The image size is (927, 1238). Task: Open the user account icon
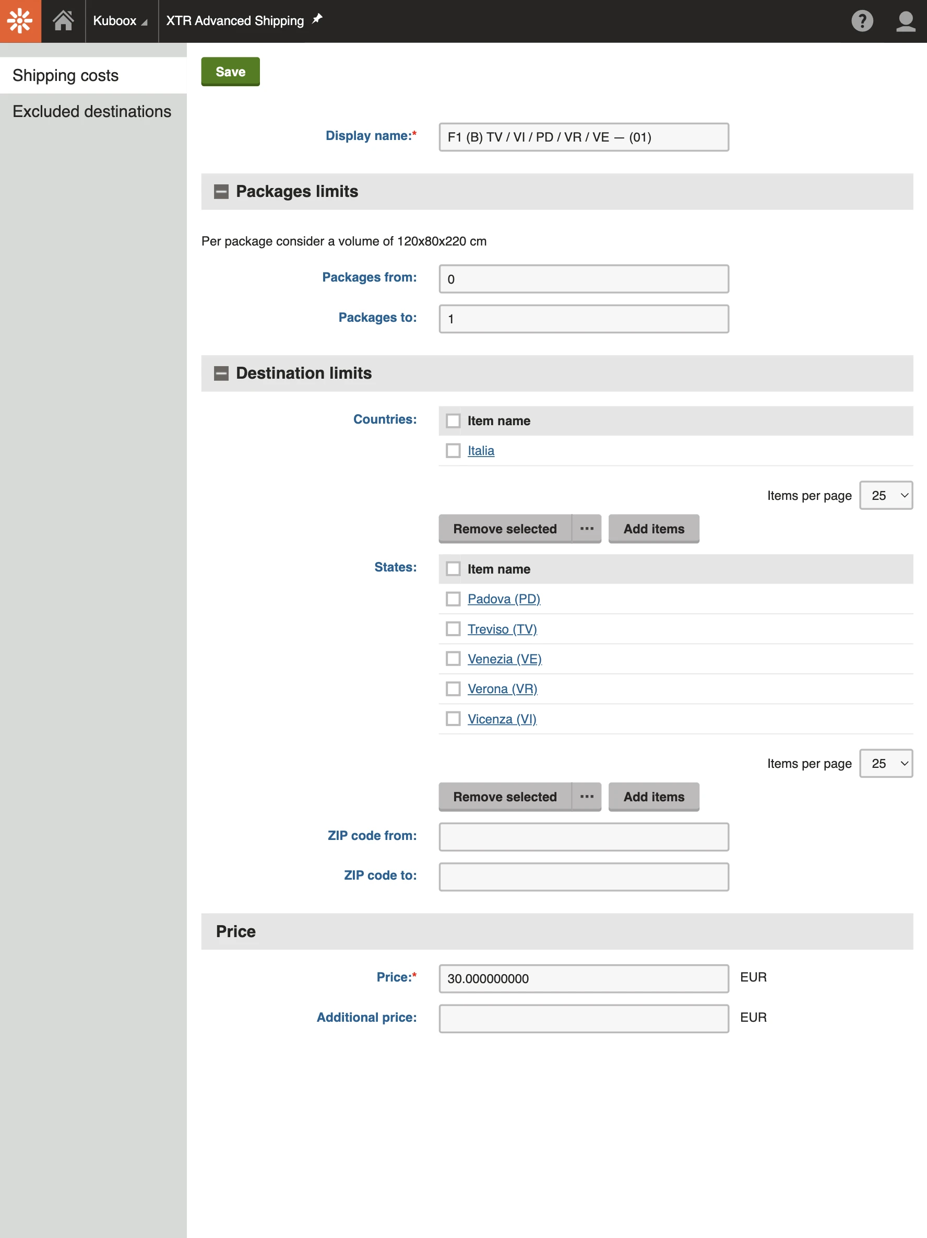905,21
